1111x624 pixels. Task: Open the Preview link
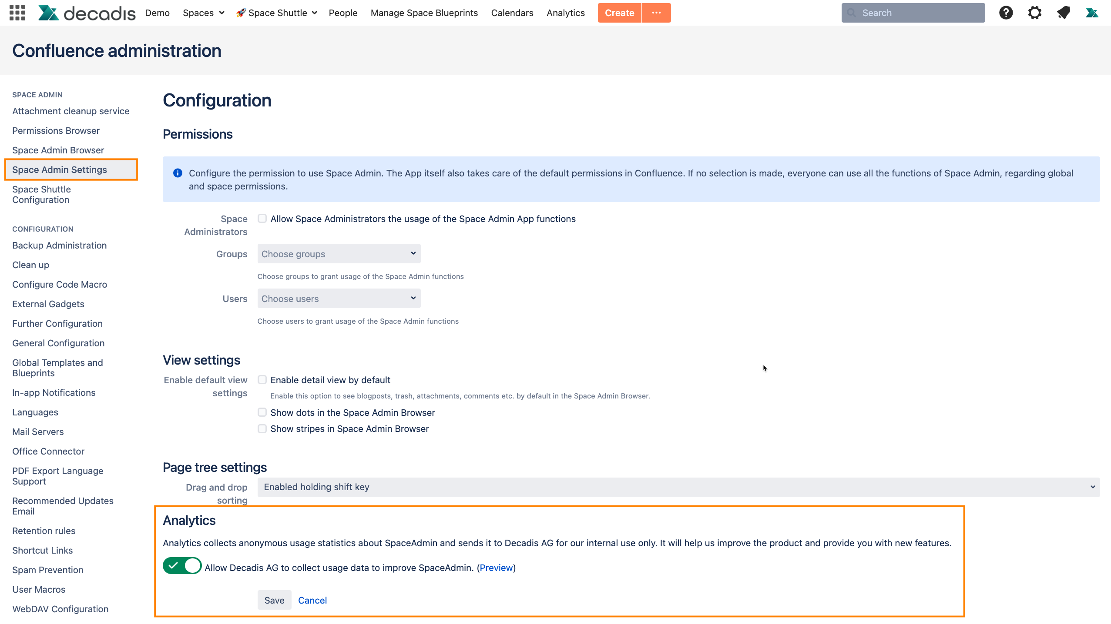pyautogui.click(x=496, y=568)
